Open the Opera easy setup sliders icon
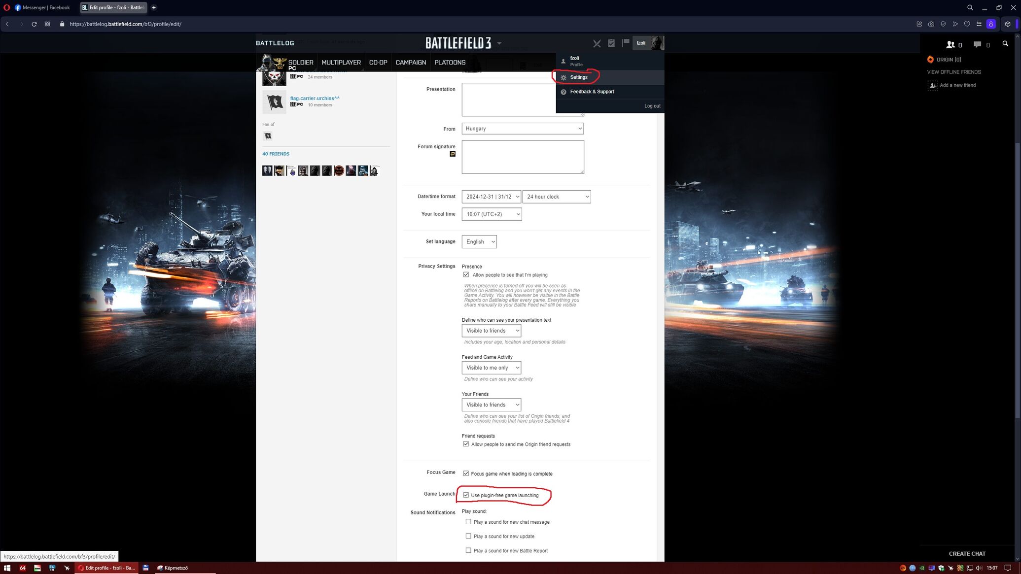Screen dimensions: 1021x574 tap(979, 24)
